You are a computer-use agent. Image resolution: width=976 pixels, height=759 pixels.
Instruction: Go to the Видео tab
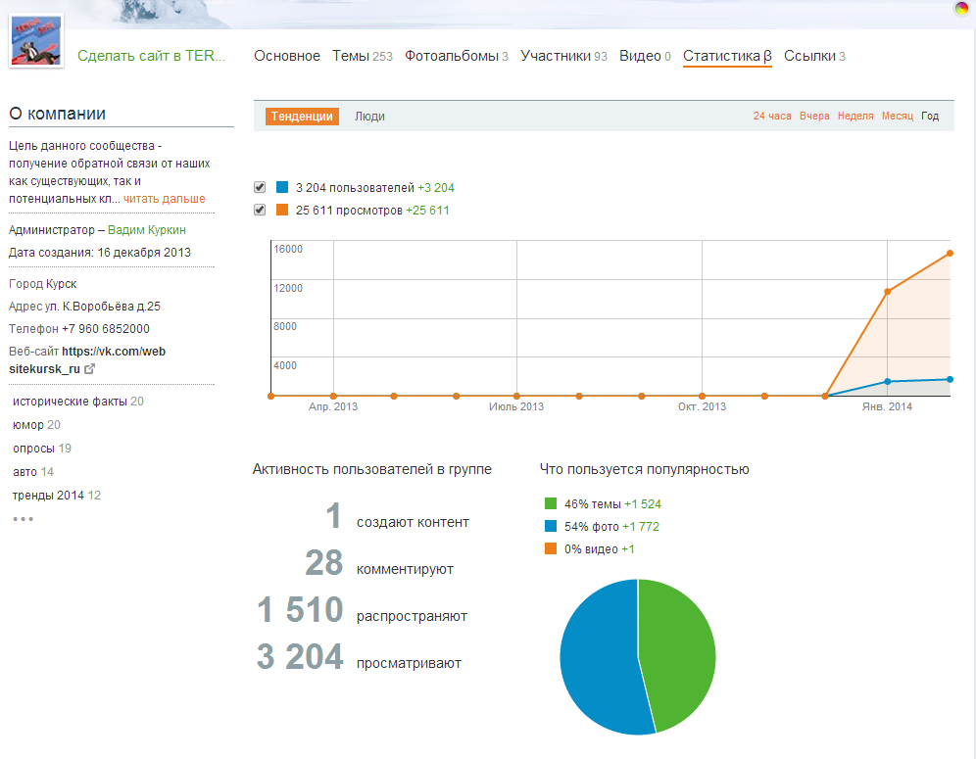645,56
